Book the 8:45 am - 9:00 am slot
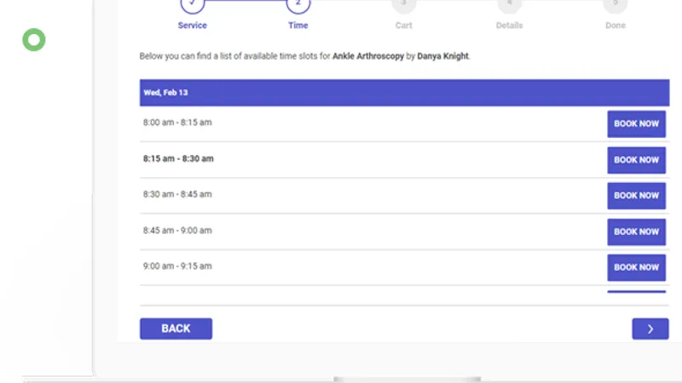 pyautogui.click(x=636, y=232)
